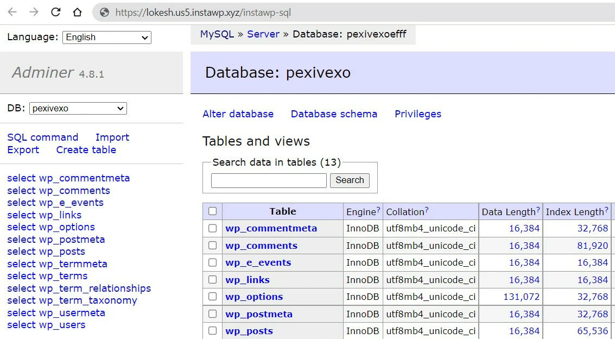This screenshot has width=615, height=339.
Task: Open the wp_posts table link
Action: [249, 331]
